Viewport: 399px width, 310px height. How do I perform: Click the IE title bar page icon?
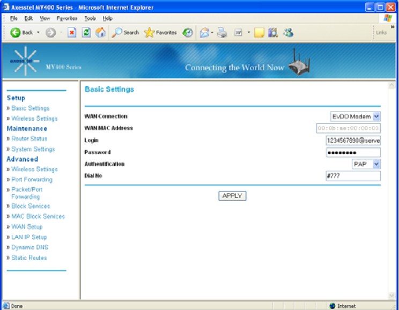click(6, 7)
